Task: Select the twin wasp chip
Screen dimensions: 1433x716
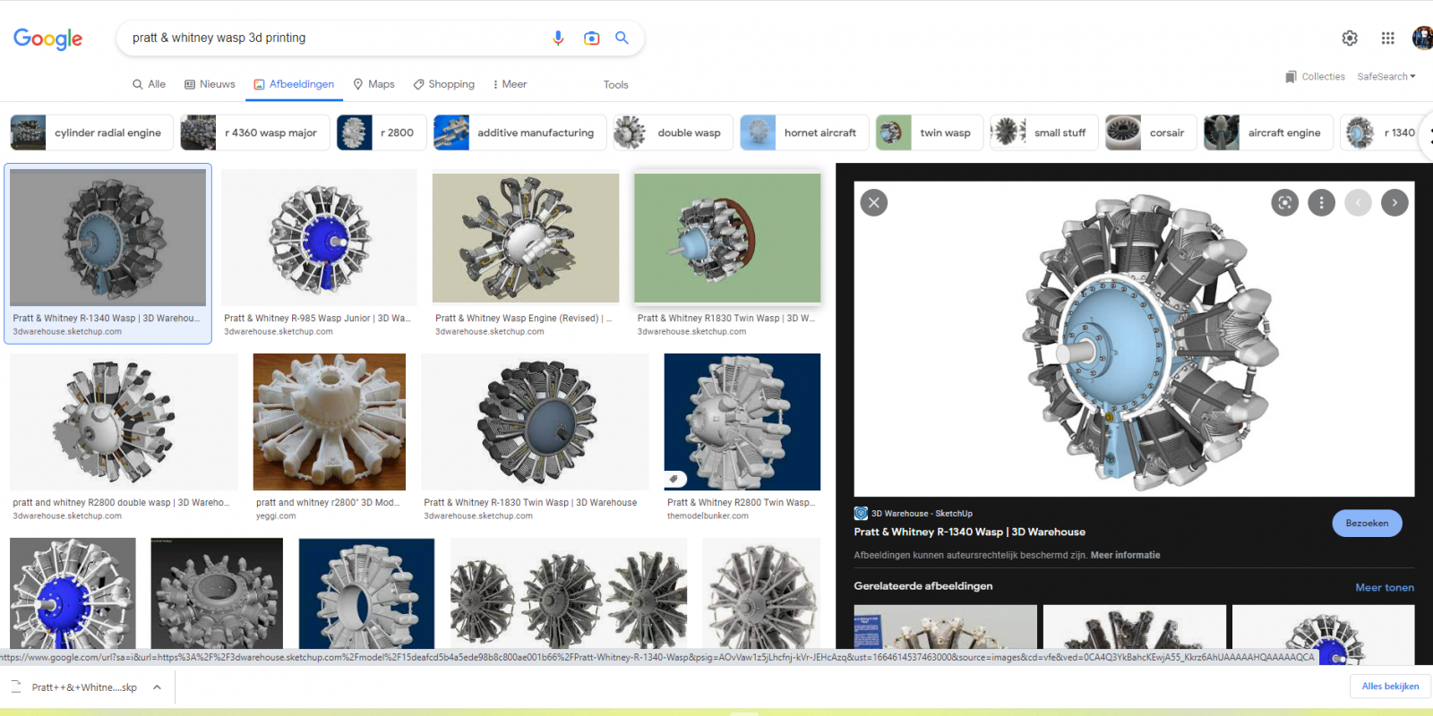Action: [929, 132]
